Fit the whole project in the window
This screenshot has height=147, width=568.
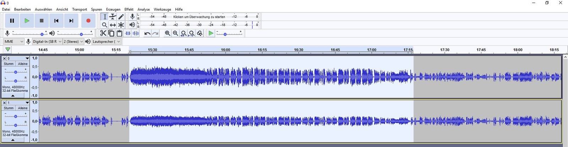click(192, 33)
